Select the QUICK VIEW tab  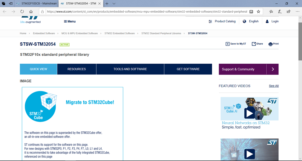click(x=38, y=69)
